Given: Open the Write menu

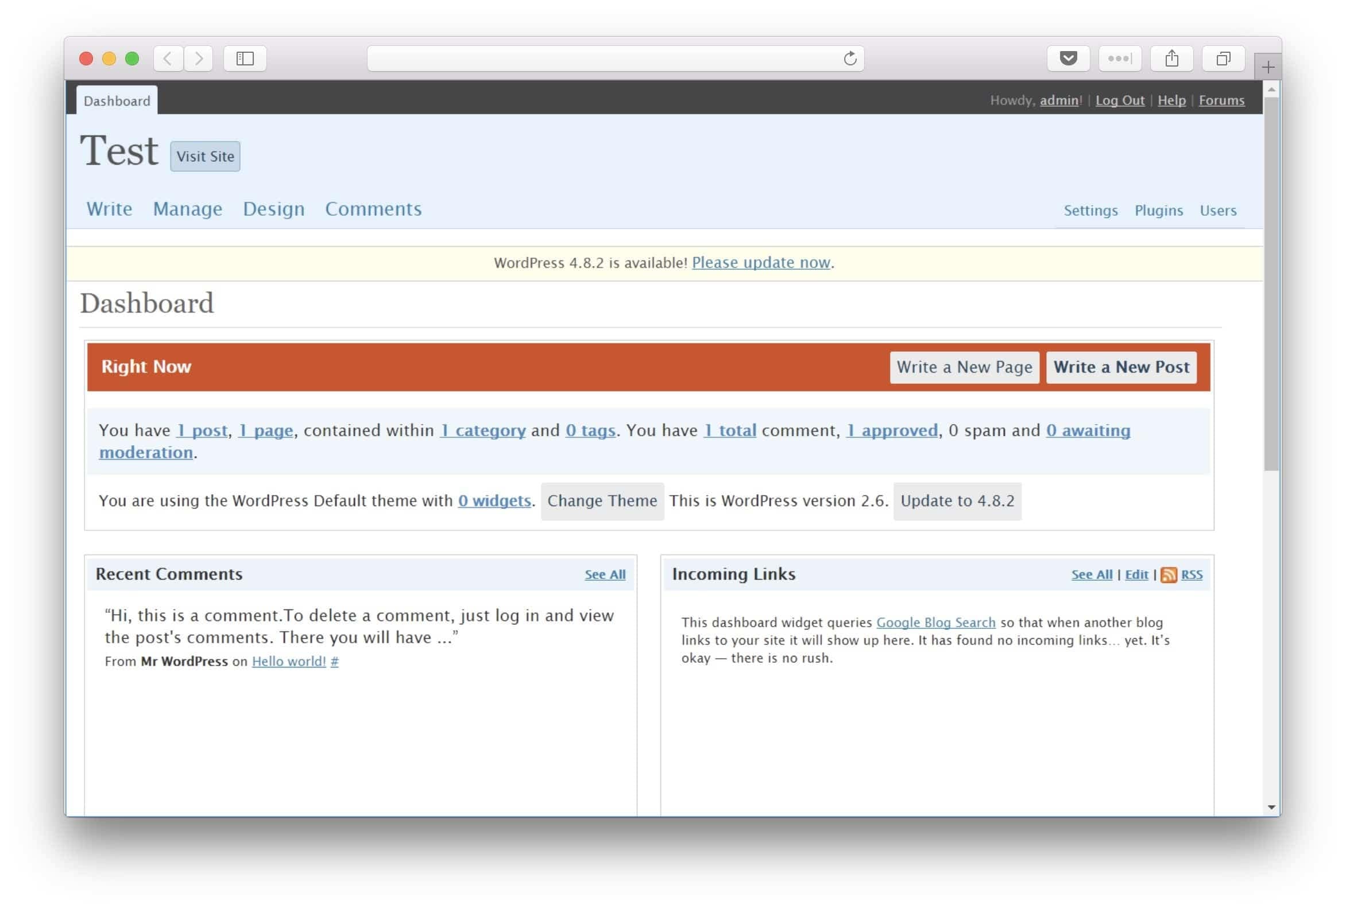Looking at the screenshot, I should (110, 208).
